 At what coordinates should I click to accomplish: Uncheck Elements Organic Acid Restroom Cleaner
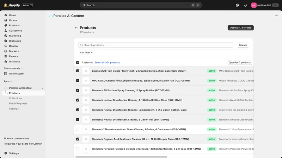pos(78,139)
